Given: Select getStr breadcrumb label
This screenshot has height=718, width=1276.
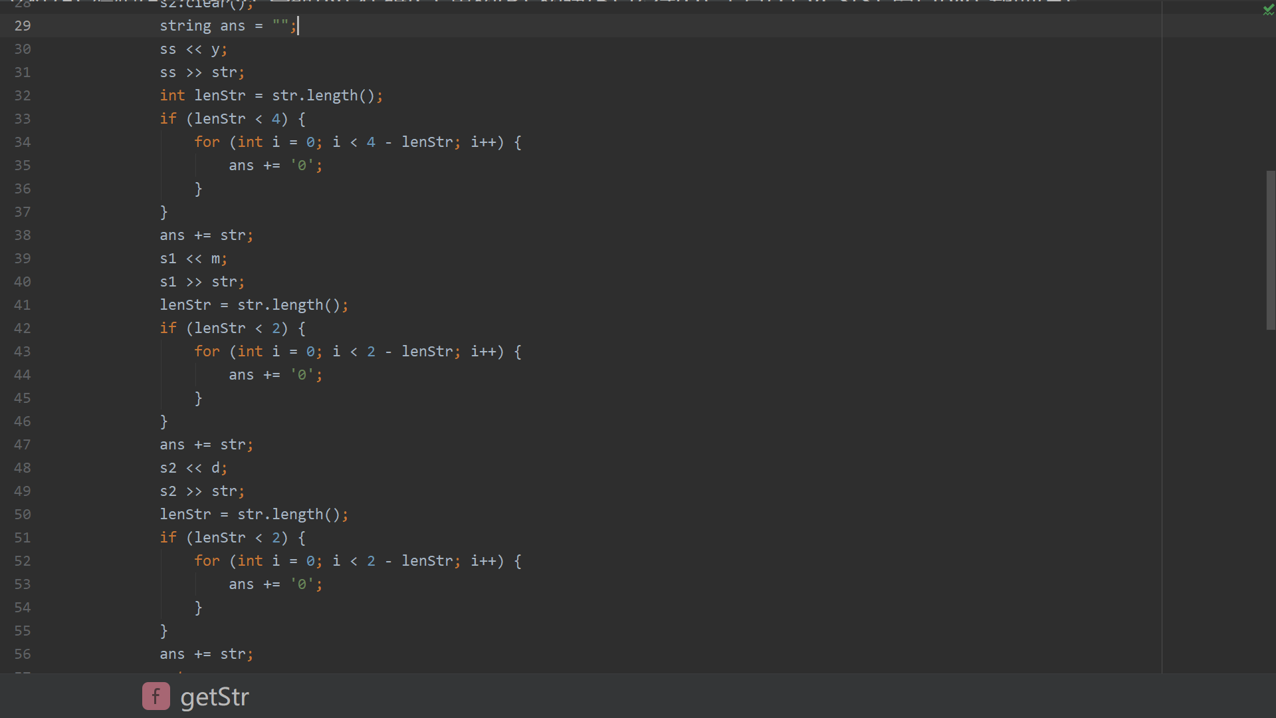Looking at the screenshot, I should (215, 697).
